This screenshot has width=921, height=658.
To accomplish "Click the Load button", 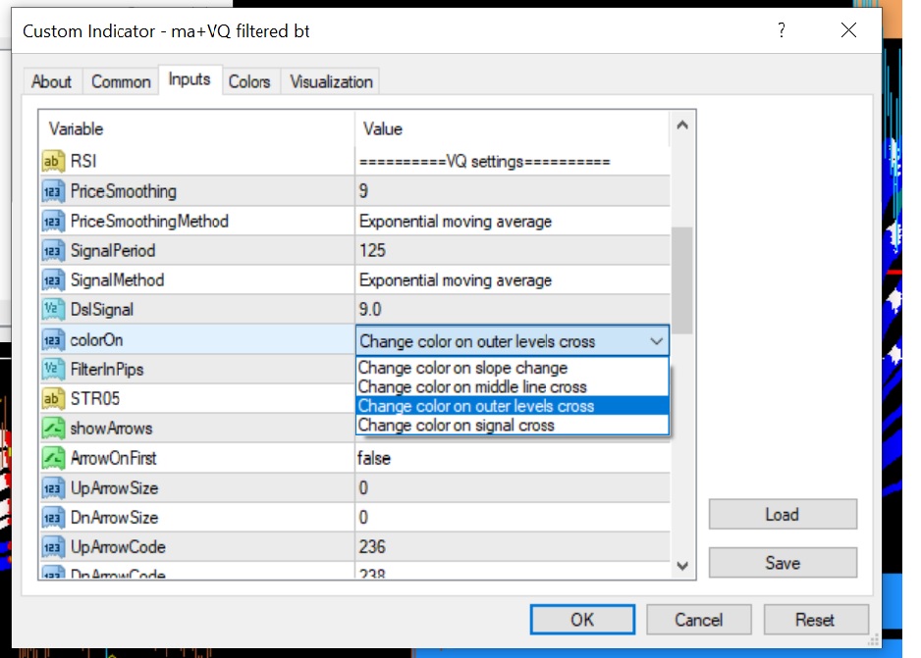I will pos(782,515).
